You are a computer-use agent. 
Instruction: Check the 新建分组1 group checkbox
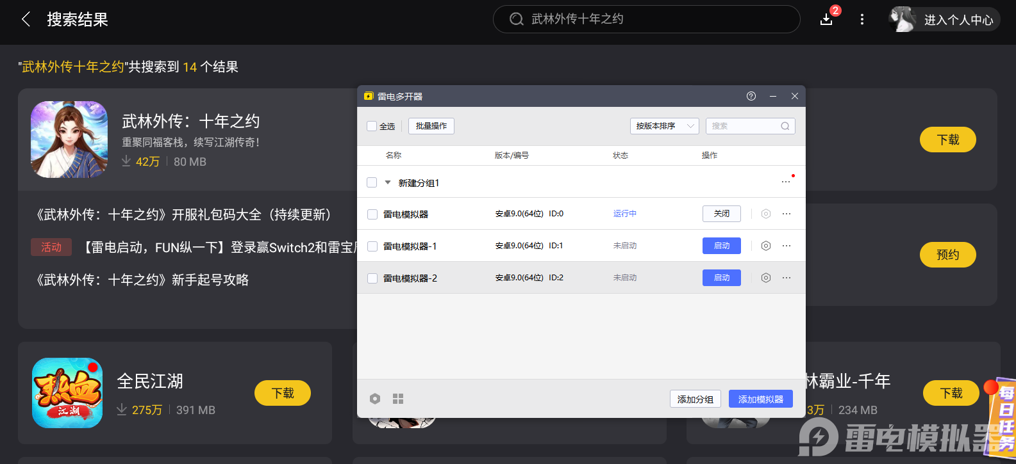(x=372, y=182)
